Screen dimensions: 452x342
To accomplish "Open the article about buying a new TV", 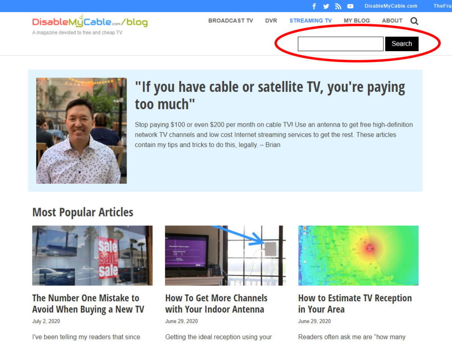I will click(x=87, y=304).
